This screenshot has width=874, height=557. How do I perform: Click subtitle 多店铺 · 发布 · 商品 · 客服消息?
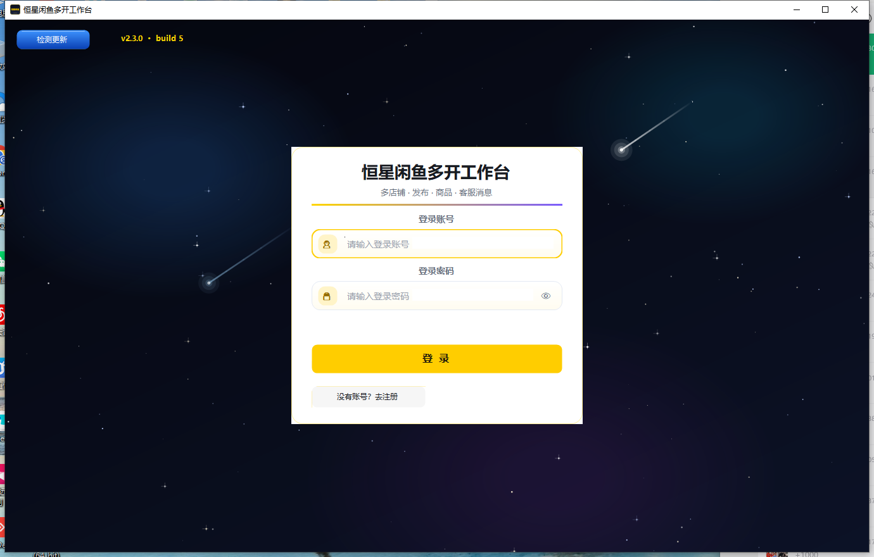[436, 192]
